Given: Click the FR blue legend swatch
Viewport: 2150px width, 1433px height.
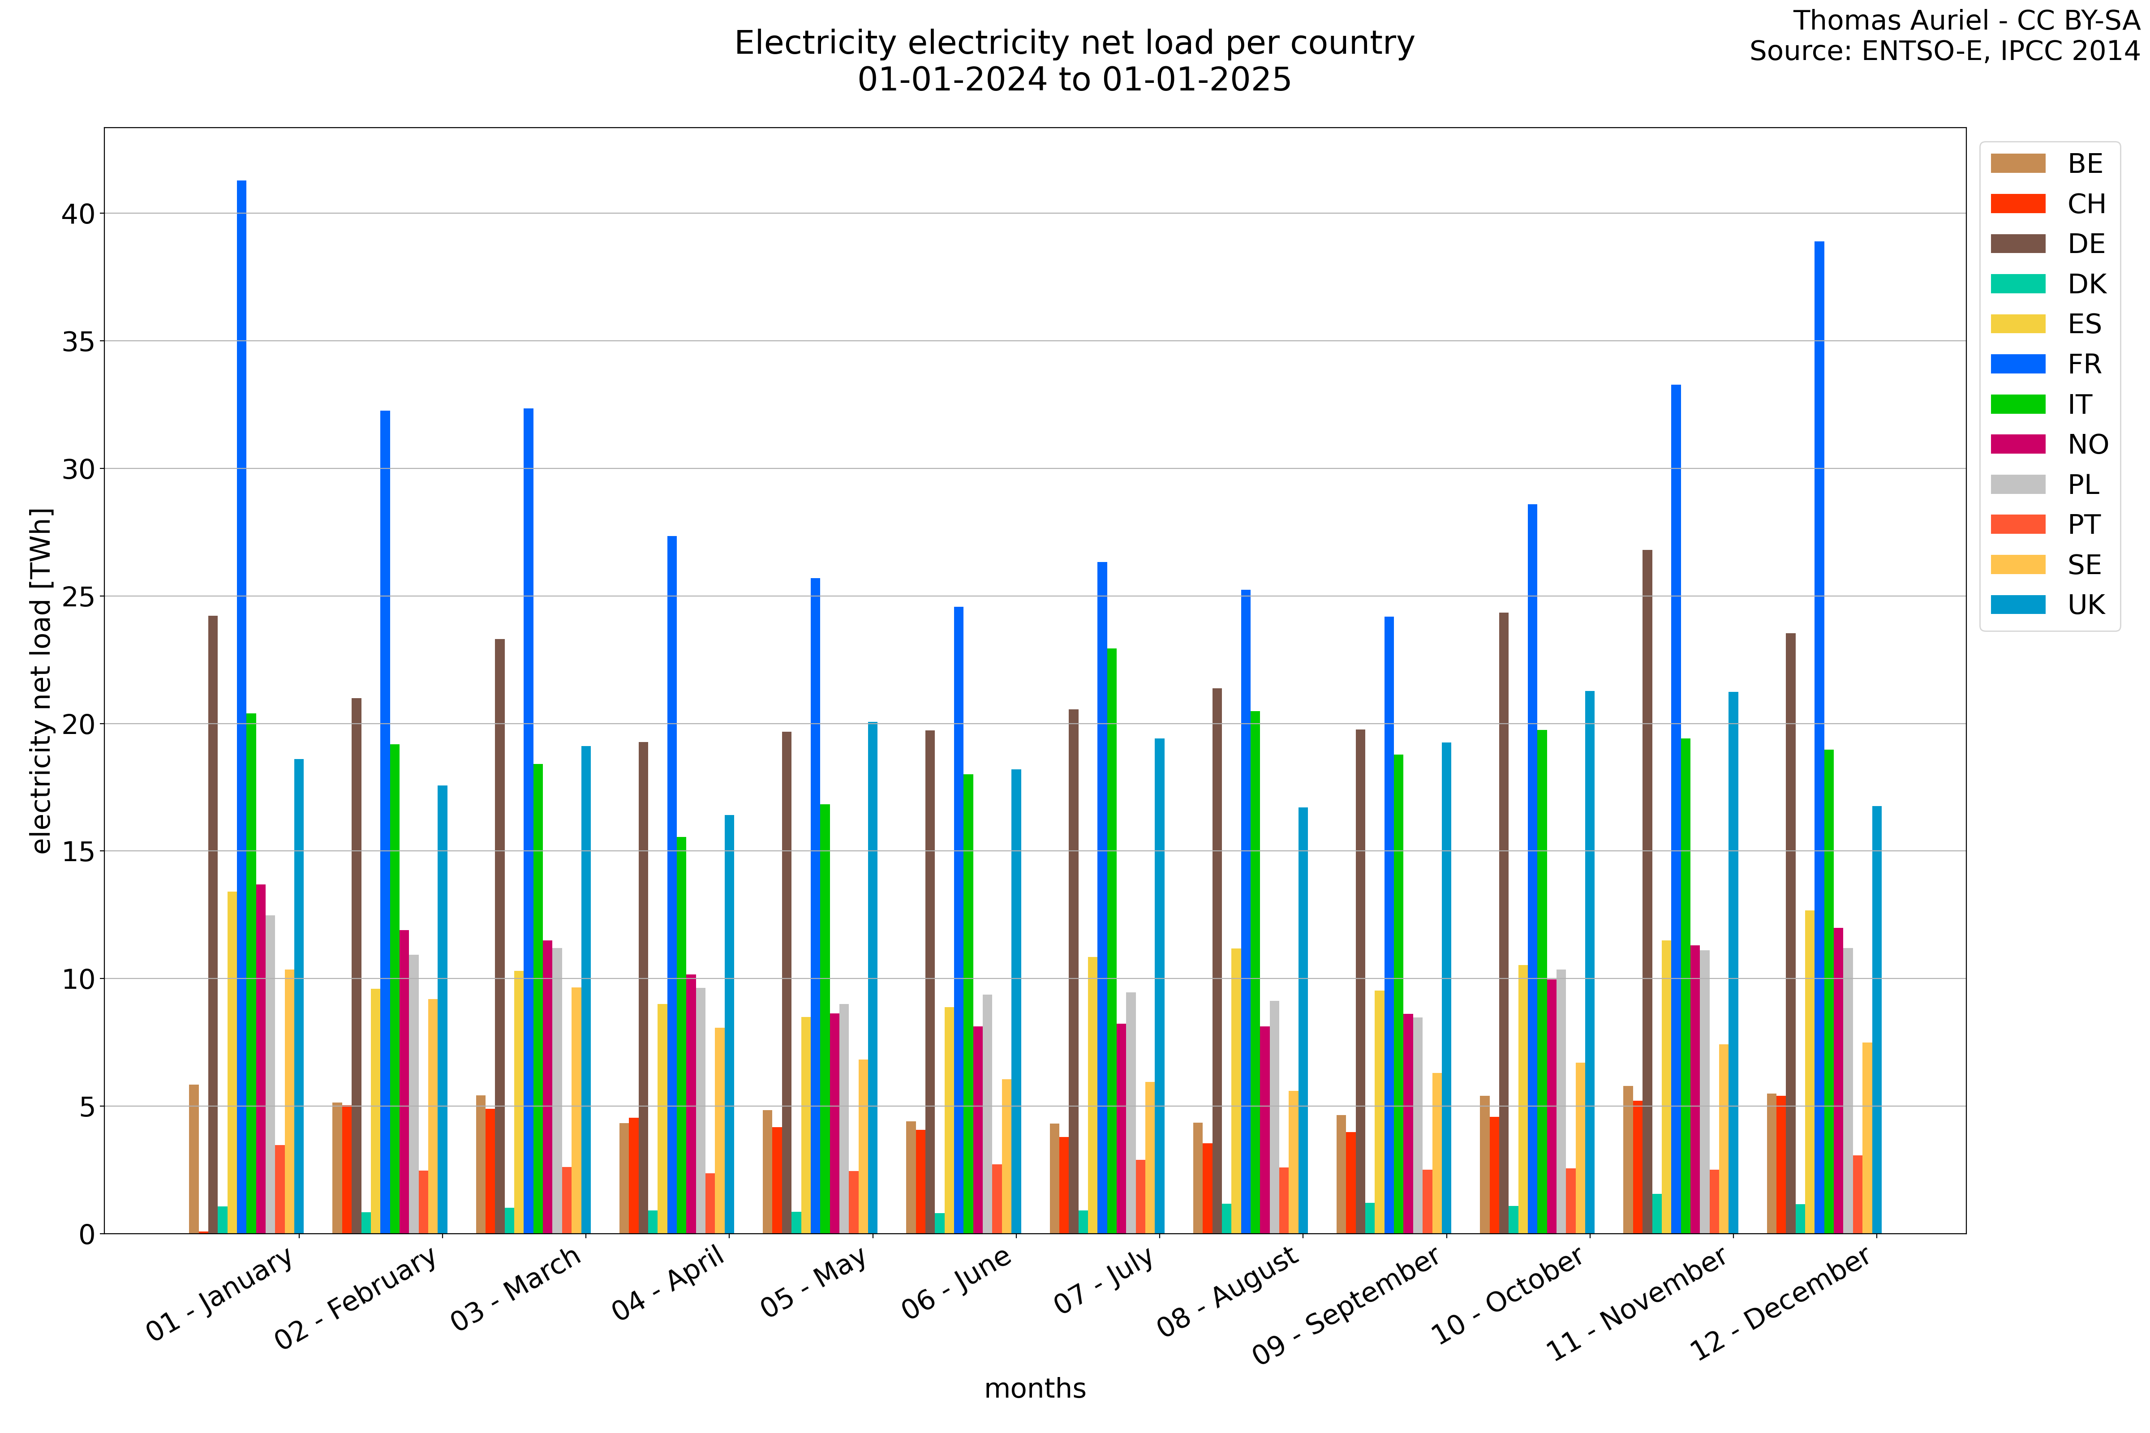Looking at the screenshot, I should coord(2017,365).
